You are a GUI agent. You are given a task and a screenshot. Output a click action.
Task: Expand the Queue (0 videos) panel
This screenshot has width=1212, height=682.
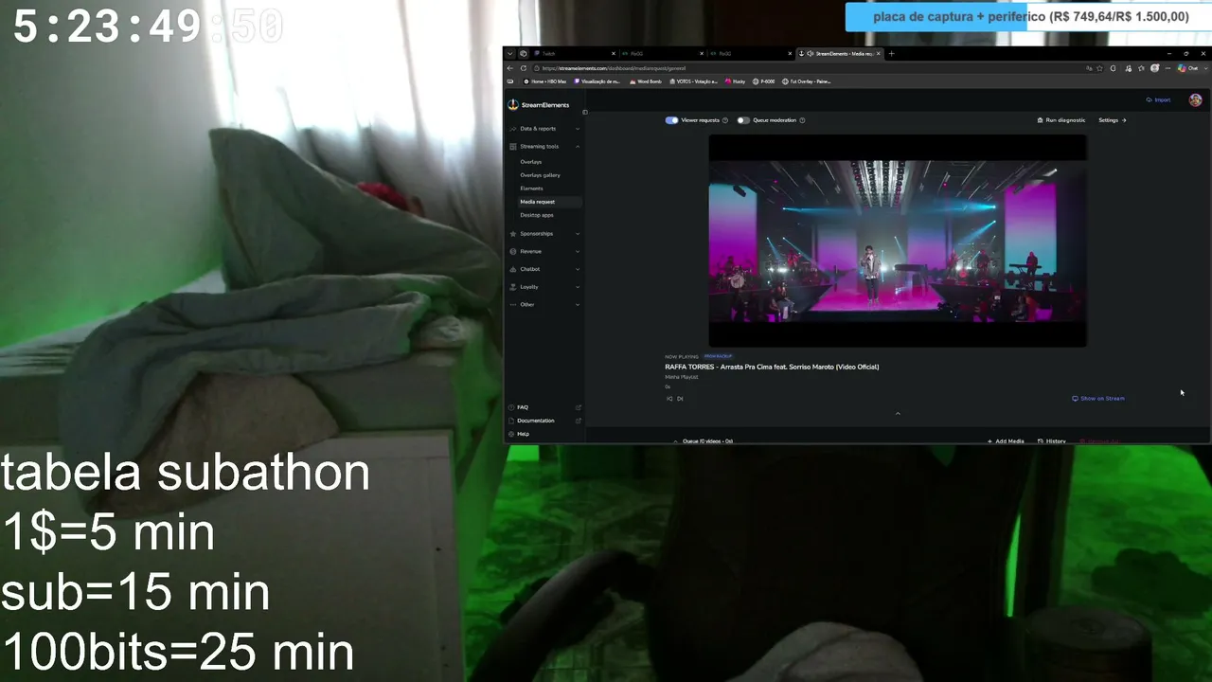704,441
